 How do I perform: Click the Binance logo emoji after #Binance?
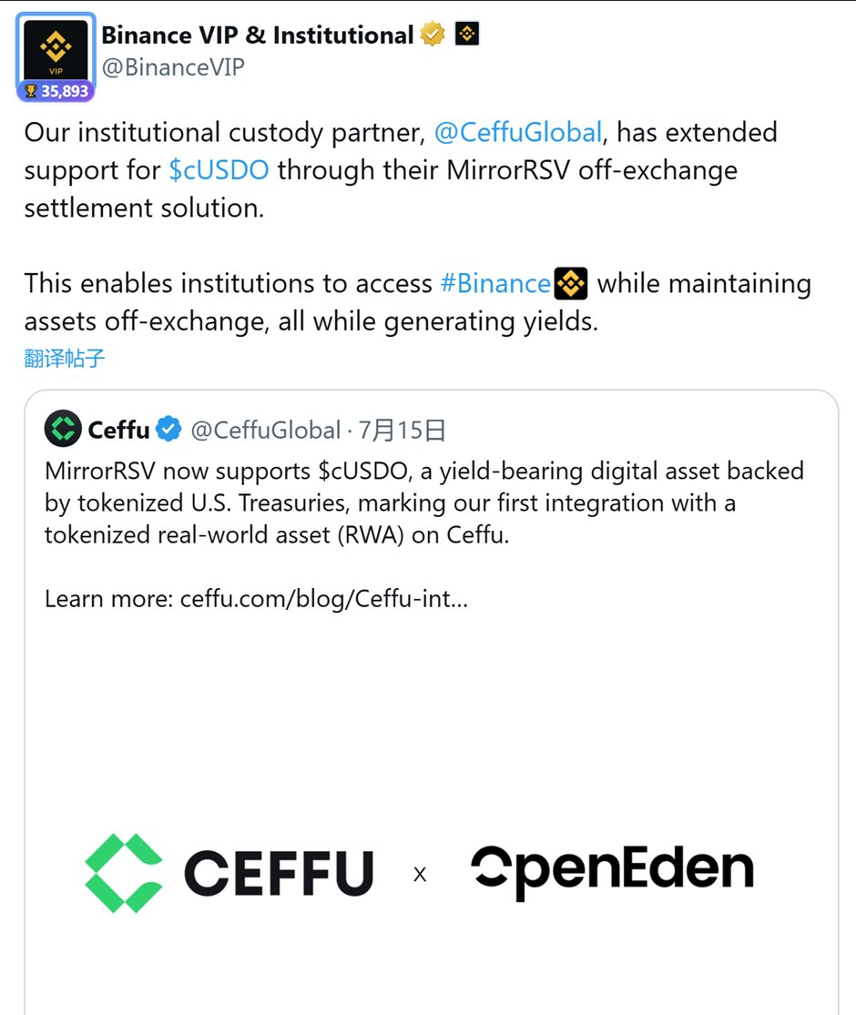click(x=571, y=284)
